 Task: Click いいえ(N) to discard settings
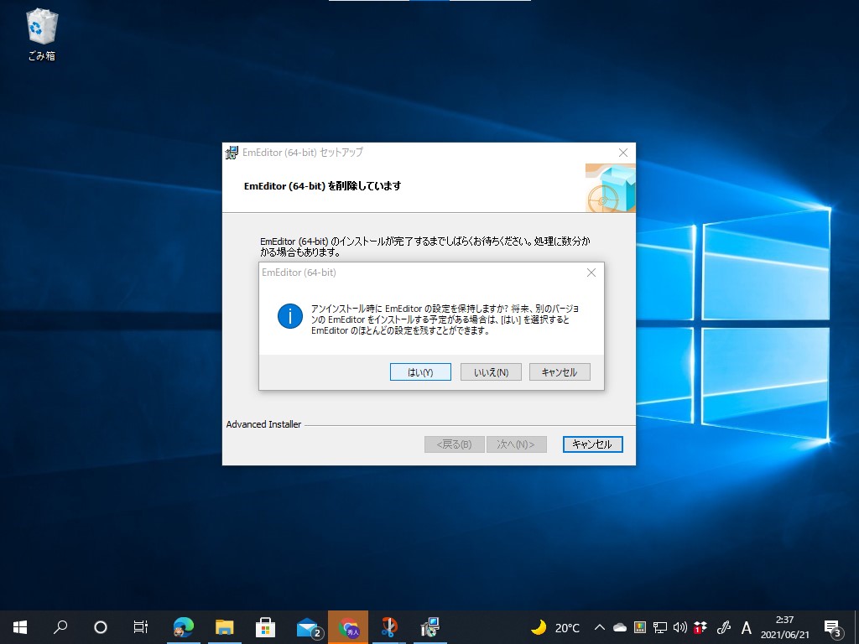[x=491, y=371]
